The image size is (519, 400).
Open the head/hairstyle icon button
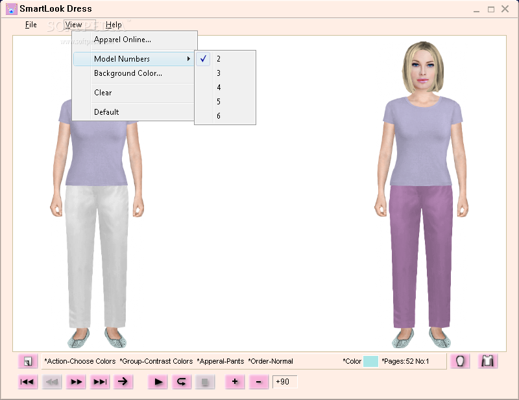[460, 361]
